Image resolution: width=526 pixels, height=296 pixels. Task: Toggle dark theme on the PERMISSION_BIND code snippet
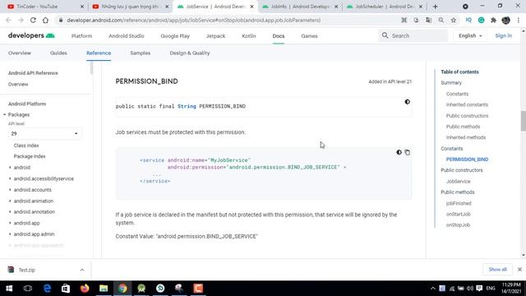click(407, 102)
